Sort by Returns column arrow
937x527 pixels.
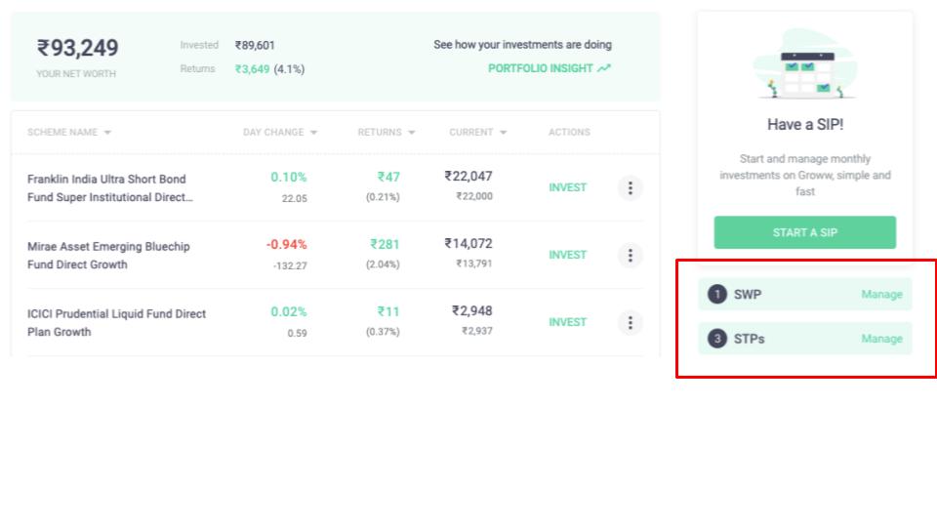pos(411,133)
